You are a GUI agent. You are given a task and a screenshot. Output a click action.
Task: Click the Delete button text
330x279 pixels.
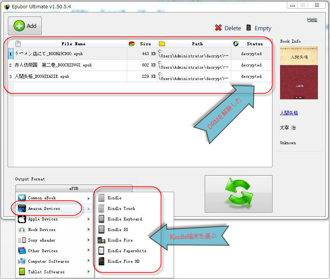(x=233, y=28)
